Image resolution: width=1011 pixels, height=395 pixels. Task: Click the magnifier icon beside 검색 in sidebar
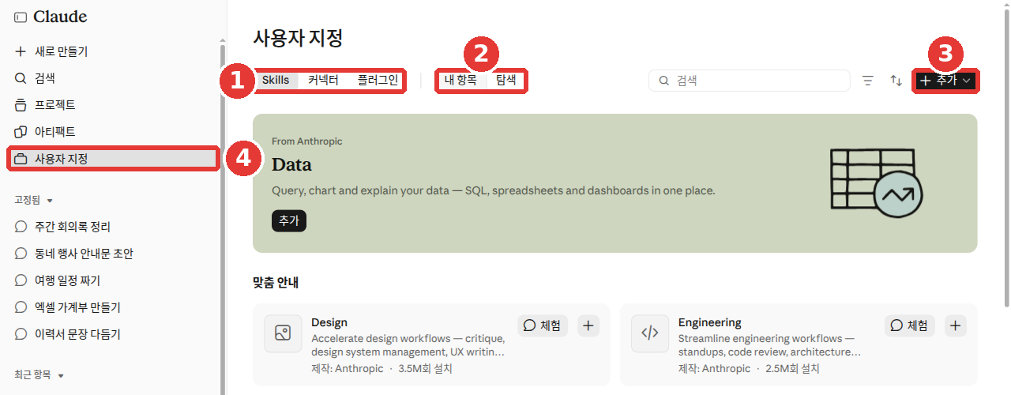point(21,78)
